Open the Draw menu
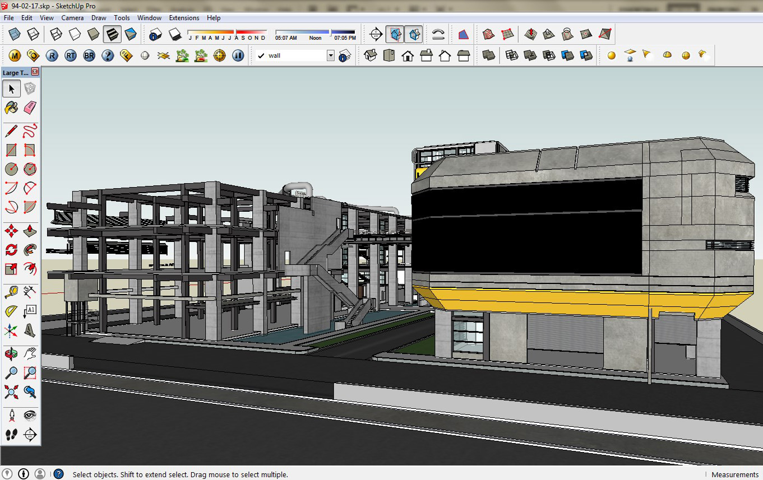 [x=99, y=18]
